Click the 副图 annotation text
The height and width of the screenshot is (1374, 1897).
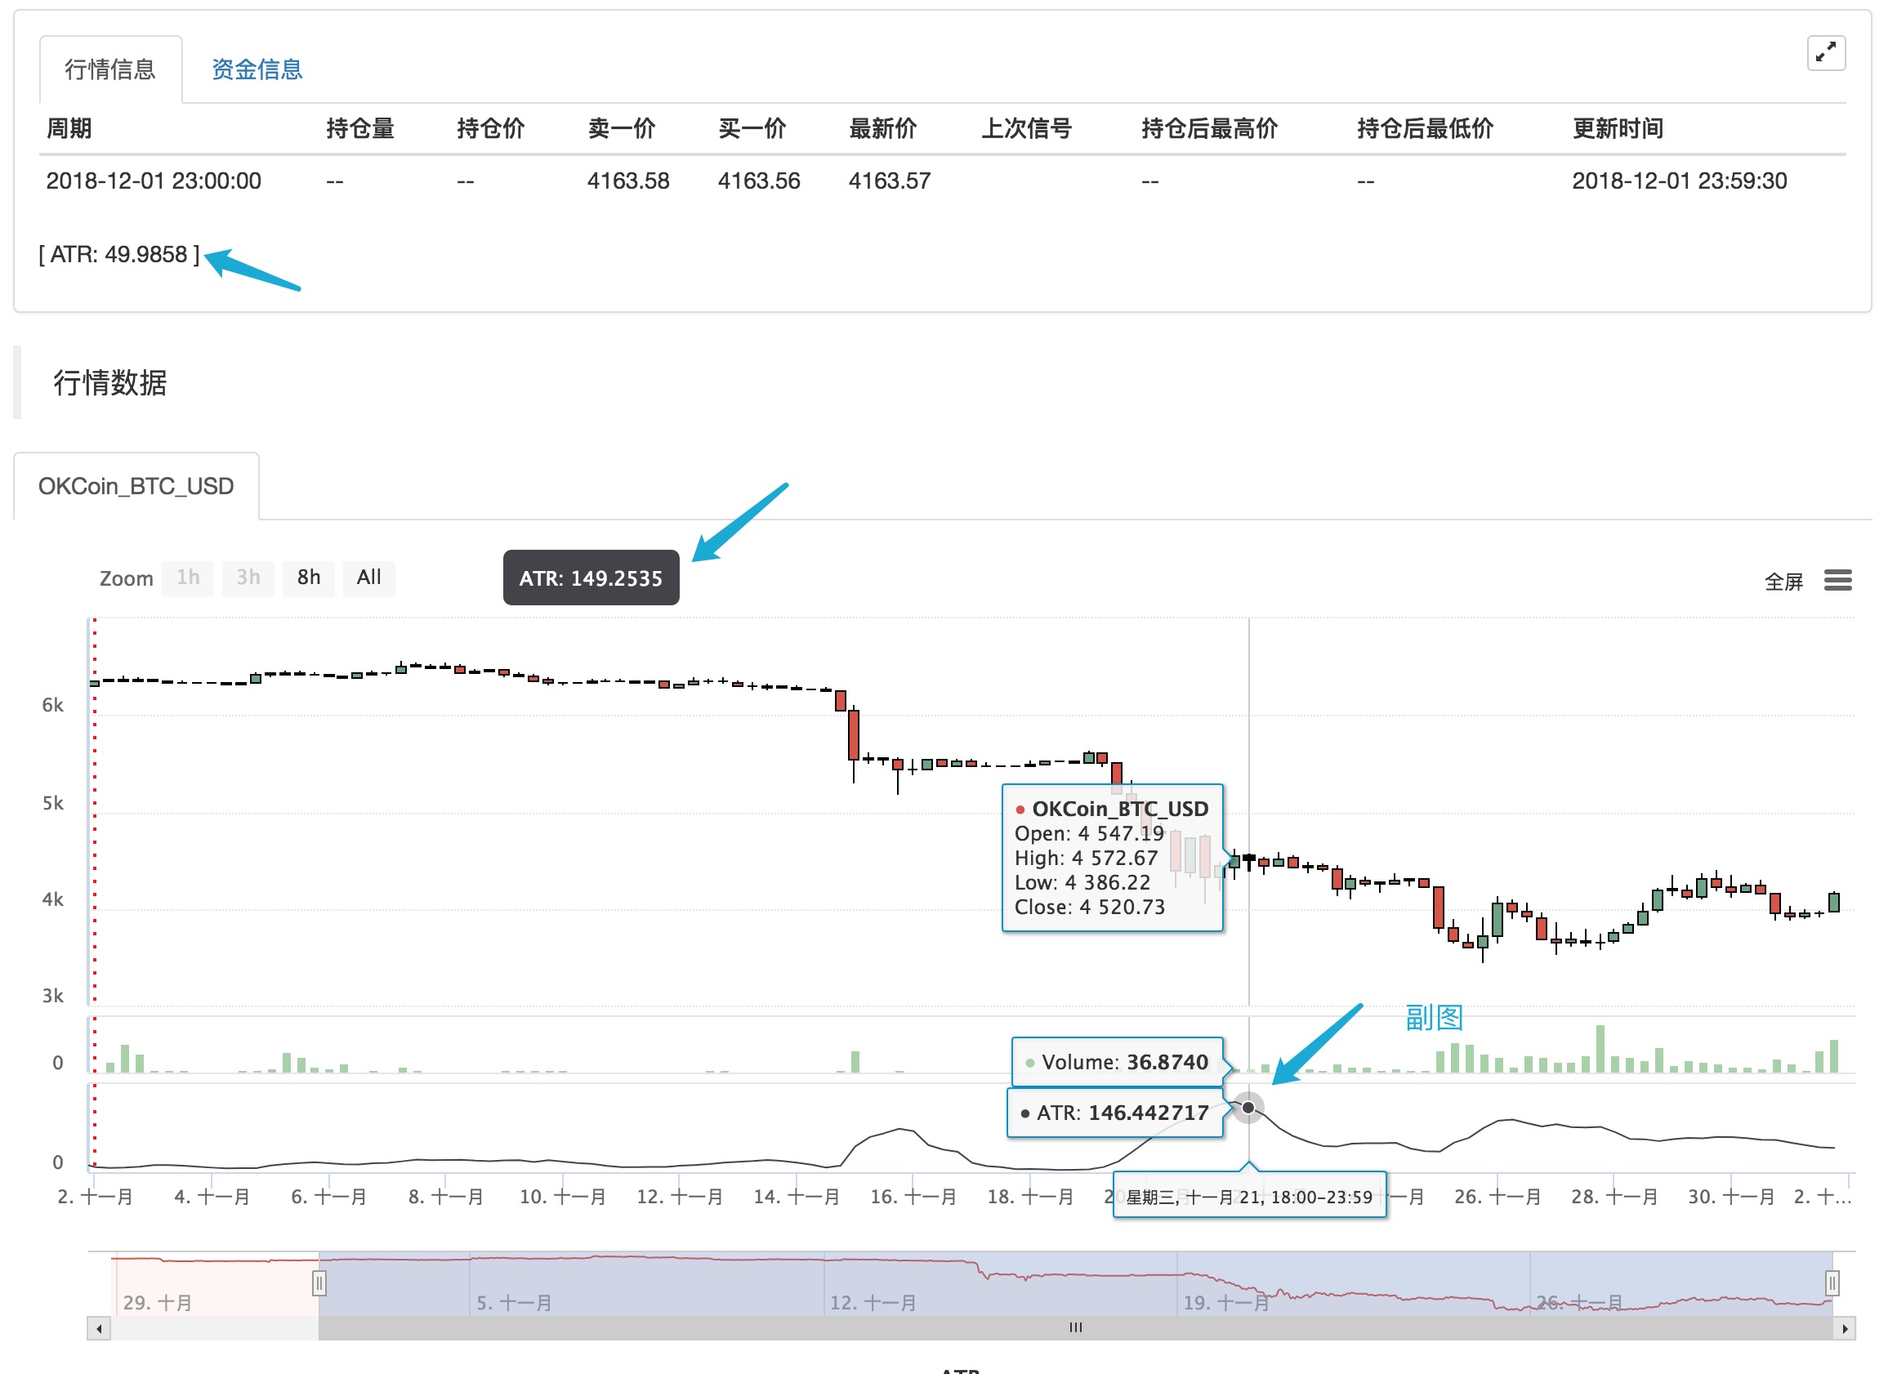pyautogui.click(x=1433, y=1017)
